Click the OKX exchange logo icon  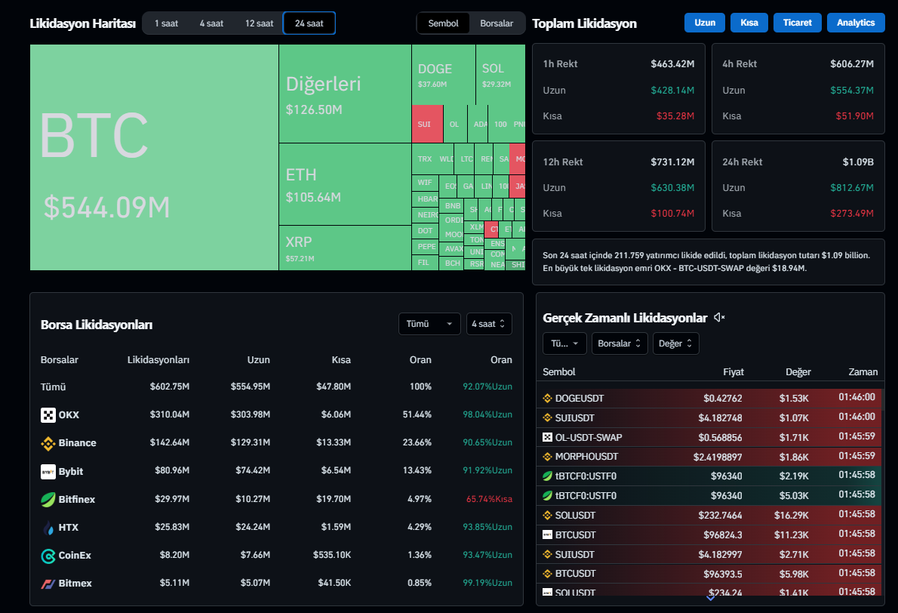tap(48, 414)
